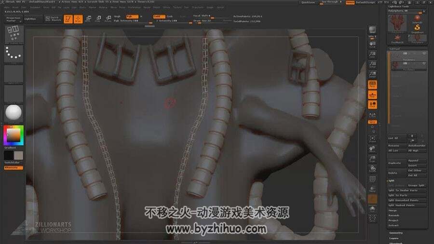Collapse the Split section

(392, 180)
